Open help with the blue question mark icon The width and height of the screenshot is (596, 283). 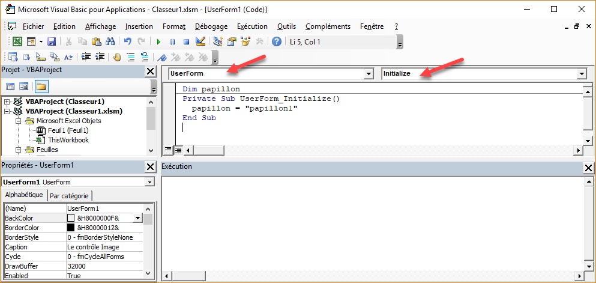click(277, 41)
